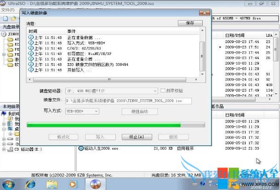The image size is (280, 190).
Task: Click the 时间 column header
Action: pyautogui.click(x=33, y=31)
